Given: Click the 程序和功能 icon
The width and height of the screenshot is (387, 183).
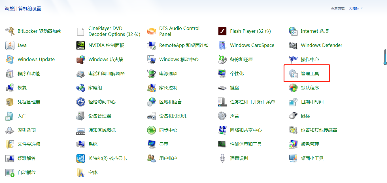Looking at the screenshot, I should click(10, 73).
